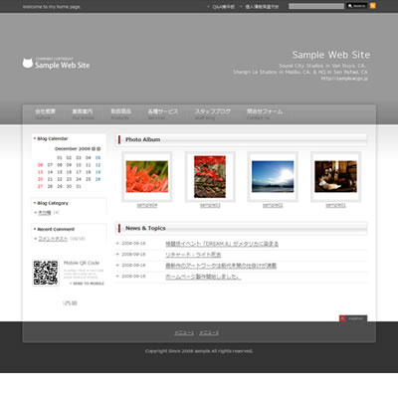This screenshot has height=398, width=398.
Task: Click the News & Topics section heading
Action: pyautogui.click(x=145, y=228)
